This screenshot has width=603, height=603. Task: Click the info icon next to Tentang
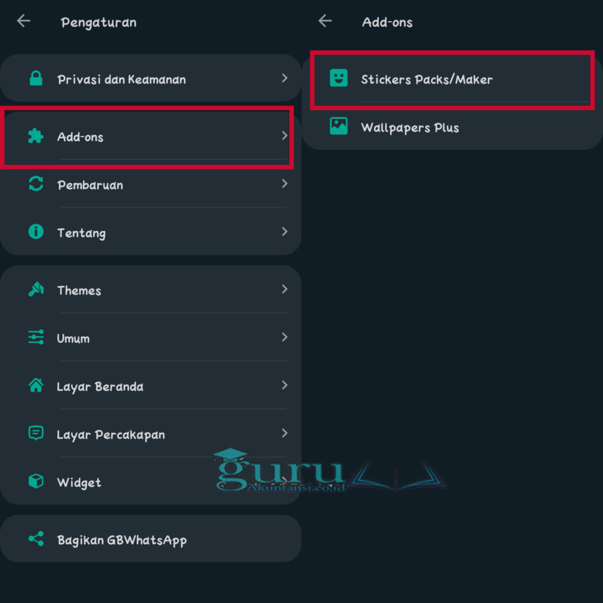[36, 232]
